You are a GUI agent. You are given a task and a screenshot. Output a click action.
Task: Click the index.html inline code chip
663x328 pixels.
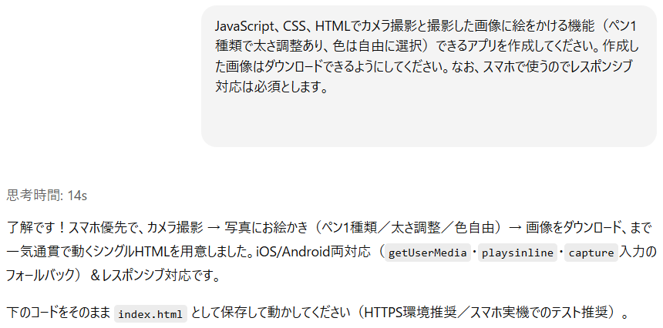tap(150, 314)
